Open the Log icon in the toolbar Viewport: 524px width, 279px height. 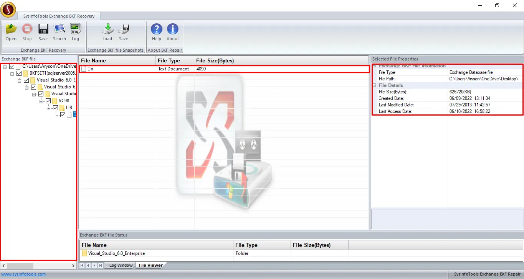(75, 29)
